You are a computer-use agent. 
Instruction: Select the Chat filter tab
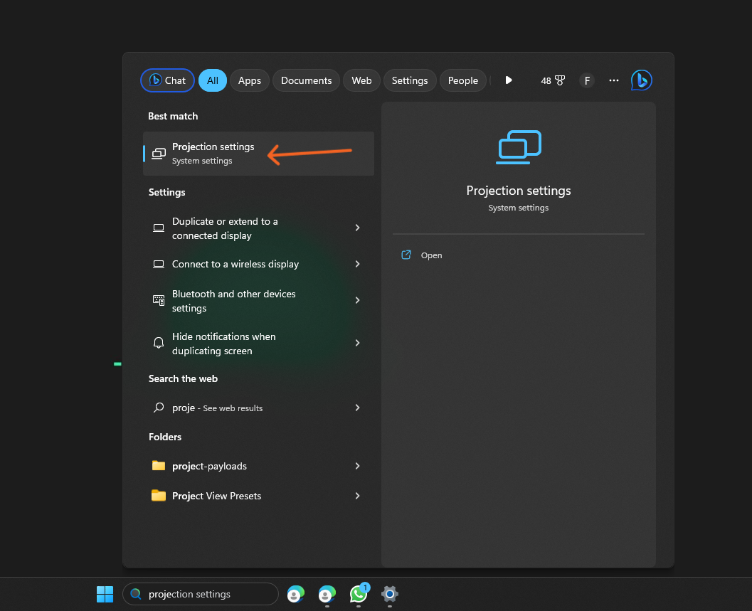tap(166, 80)
